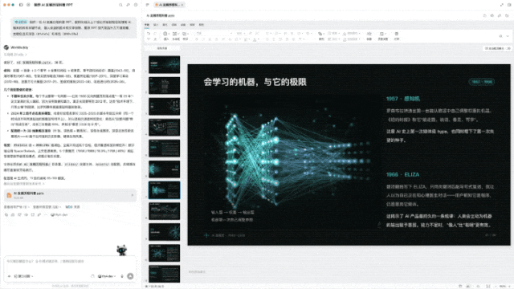Click the list menu icon left of the document tab
The height and width of the screenshot is (289, 514).
147,5
